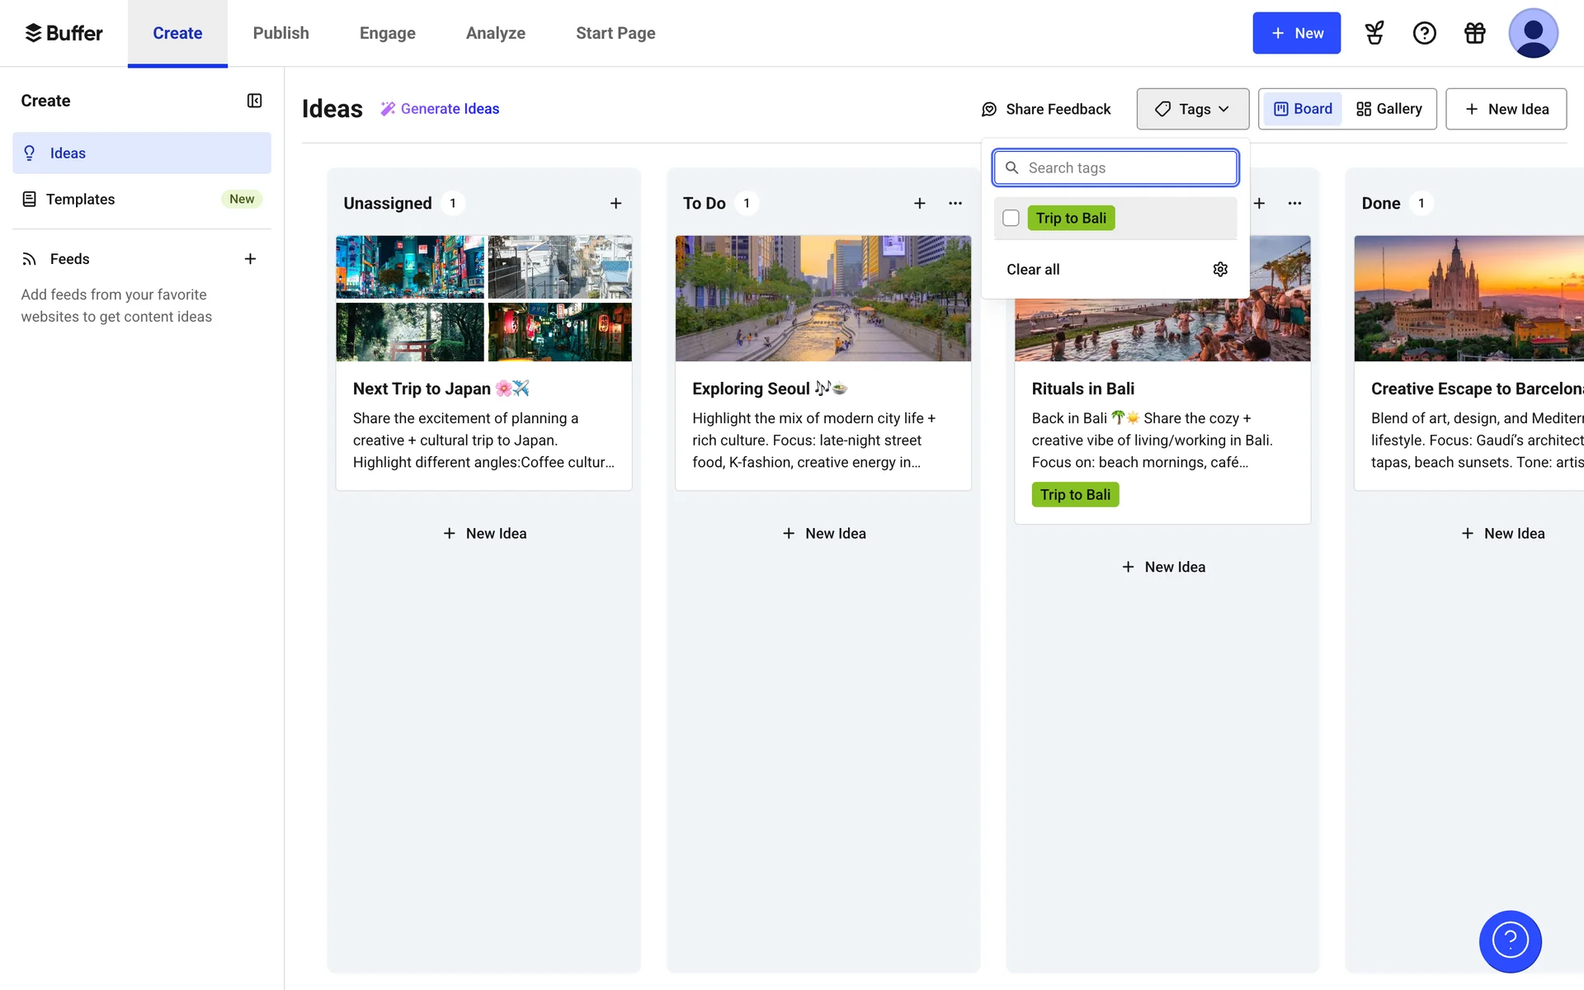Click Clear all in tags panel
Image resolution: width=1584 pixels, height=990 pixels.
tap(1033, 270)
